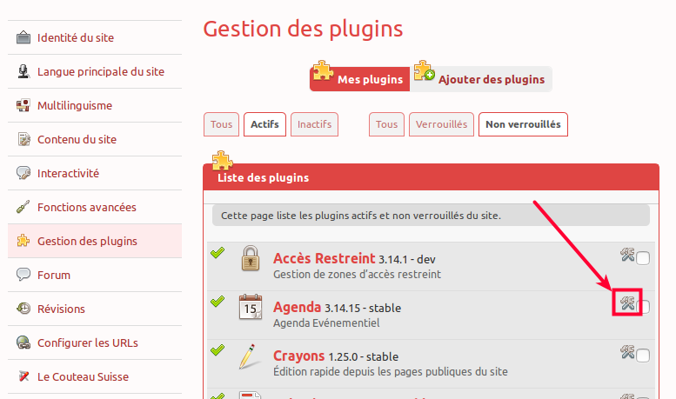Click the Révisions clock icon
Screen dimensions: 676x399
23,309
